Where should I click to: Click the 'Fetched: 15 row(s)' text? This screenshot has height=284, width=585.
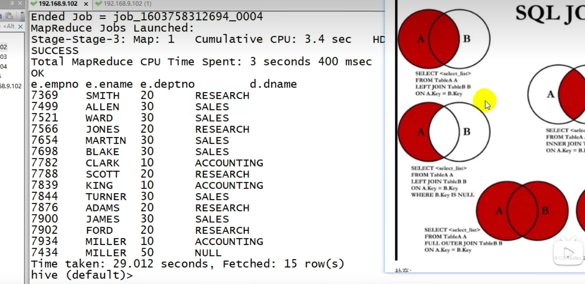283,264
